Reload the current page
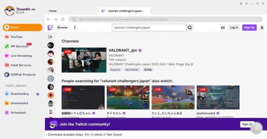 tap(63, 19)
